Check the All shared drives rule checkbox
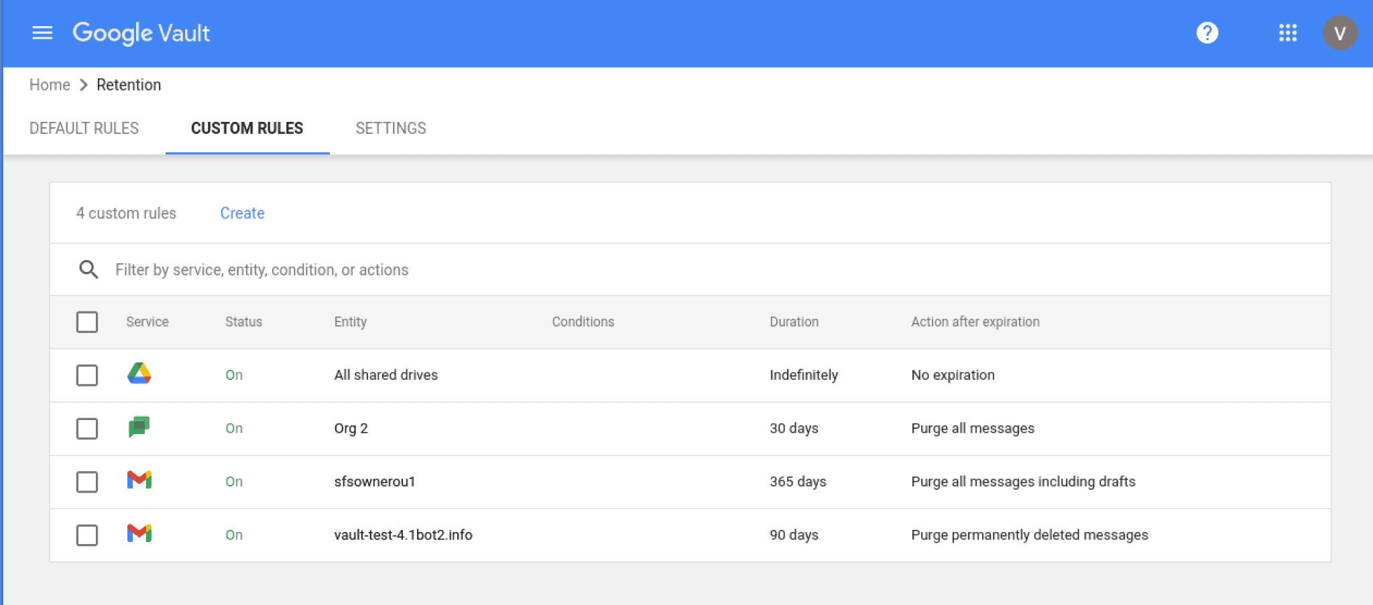1373x605 pixels. (x=87, y=375)
